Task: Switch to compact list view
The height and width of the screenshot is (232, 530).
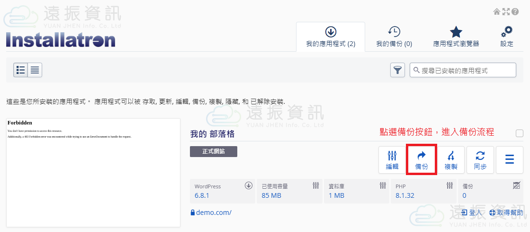Action: [x=35, y=70]
